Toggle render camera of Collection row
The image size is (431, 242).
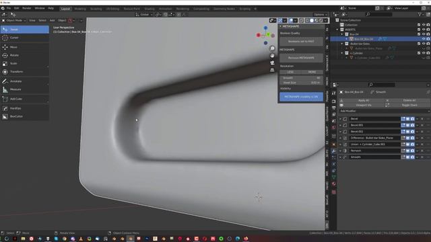[428, 25]
